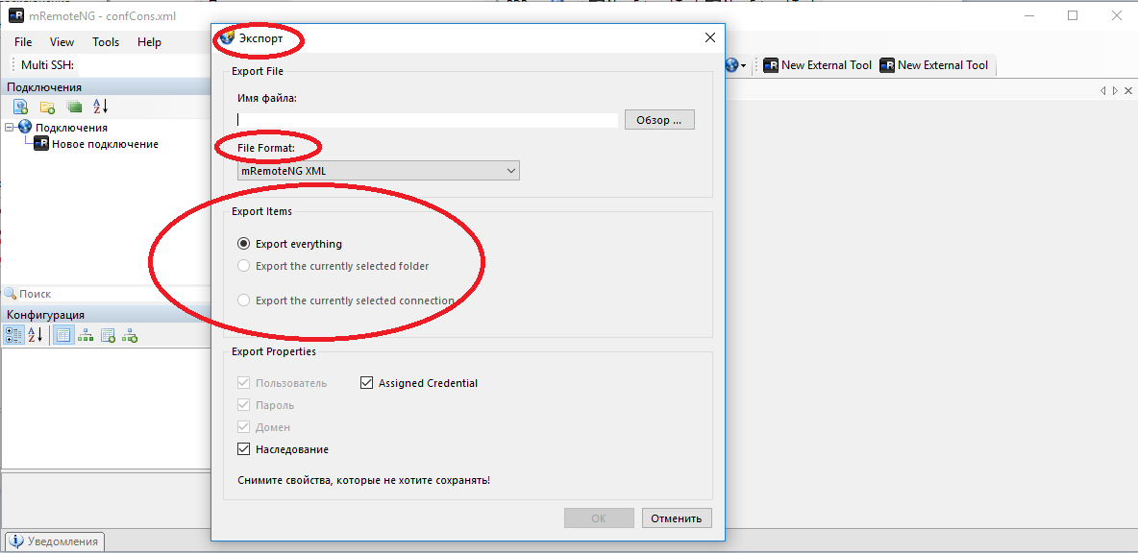Close the document panel with its X
The image size is (1138, 553).
coord(1127,90)
